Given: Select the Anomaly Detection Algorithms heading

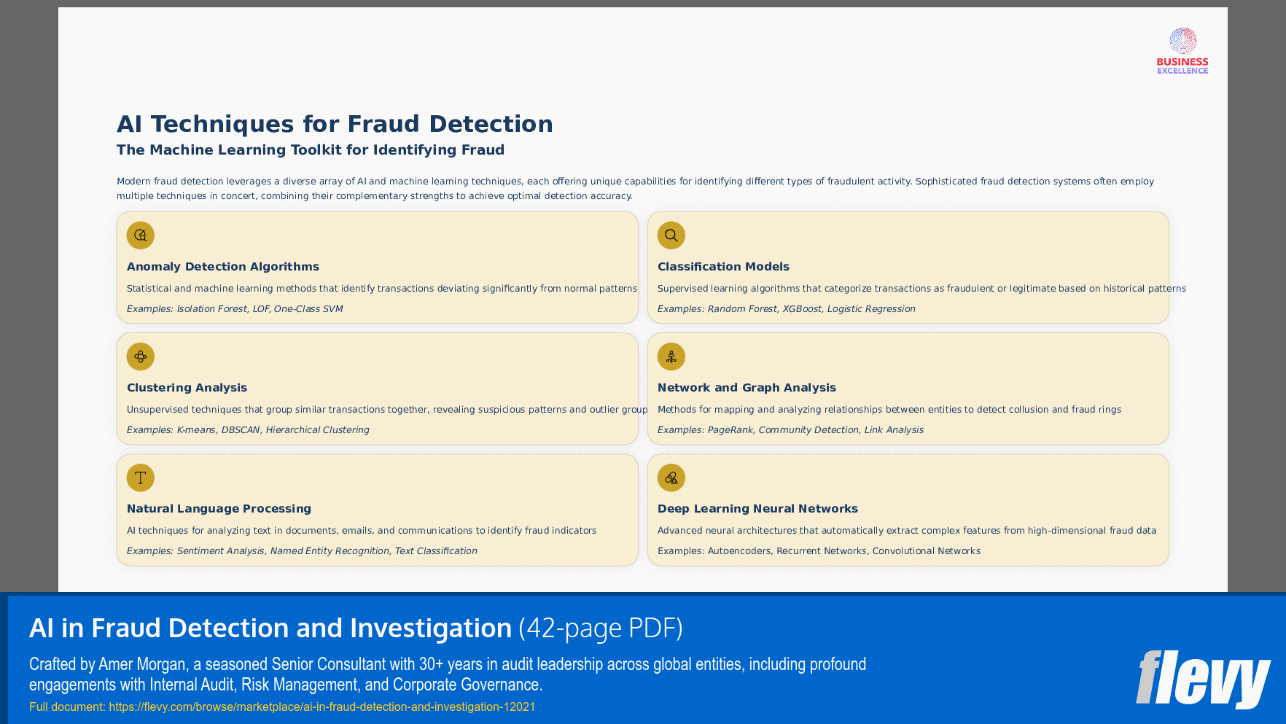Looking at the screenshot, I should [223, 267].
